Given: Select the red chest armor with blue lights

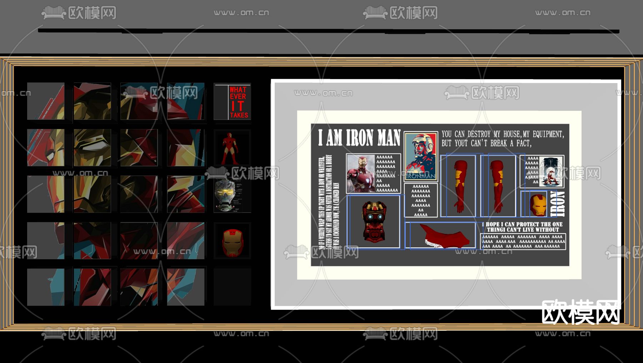Looking at the screenshot, I should [x=374, y=221].
